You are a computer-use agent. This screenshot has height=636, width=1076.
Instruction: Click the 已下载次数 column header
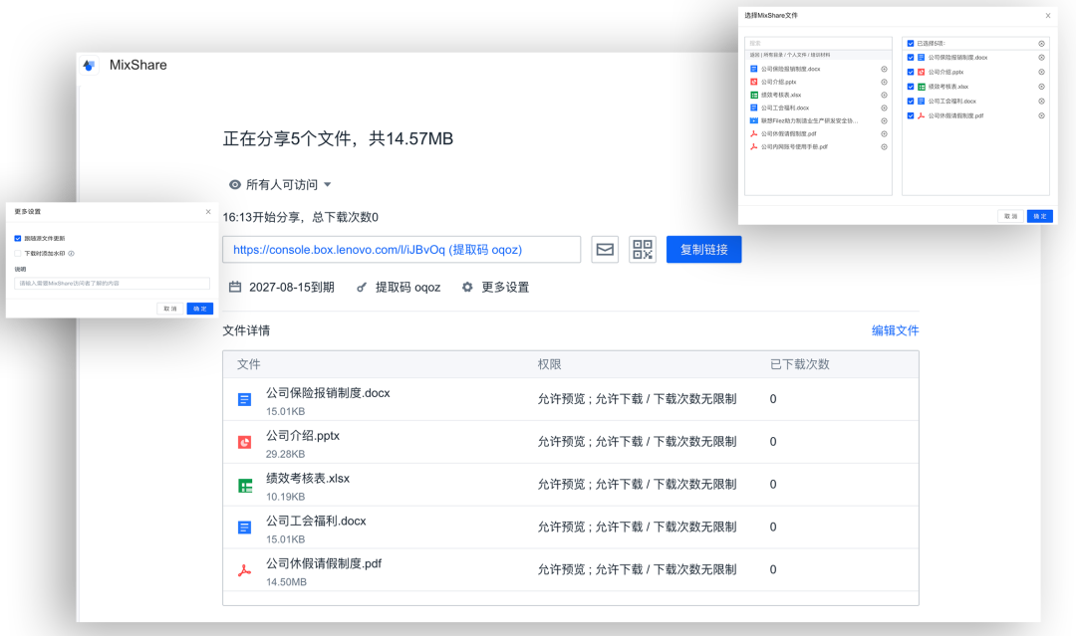pyautogui.click(x=799, y=364)
